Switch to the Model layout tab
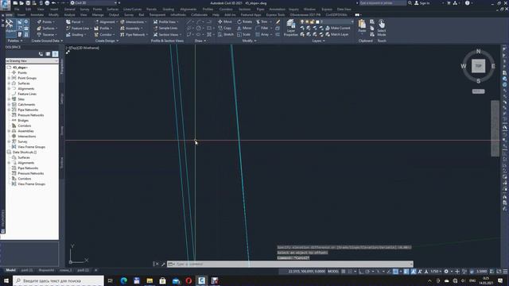This screenshot has height=286, width=509. click(10, 270)
